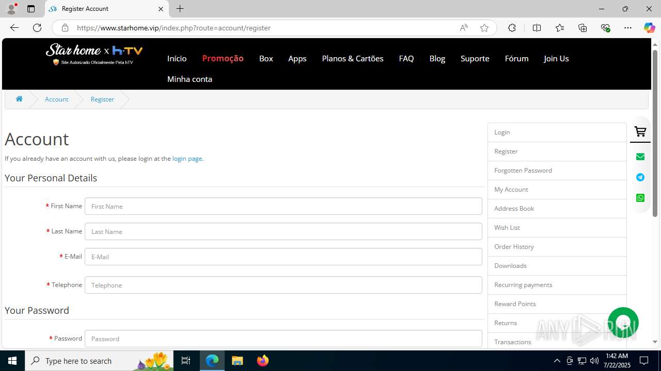Open the volume control in system tray
This screenshot has width=661, height=371.
tap(594, 361)
